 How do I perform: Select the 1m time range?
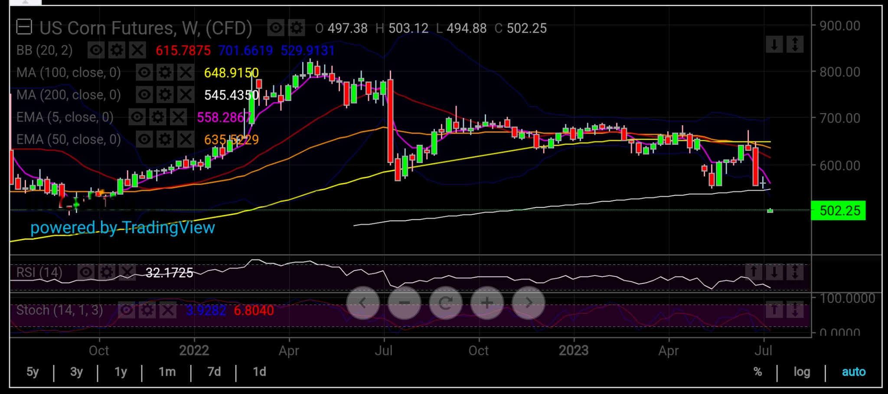pyautogui.click(x=167, y=372)
